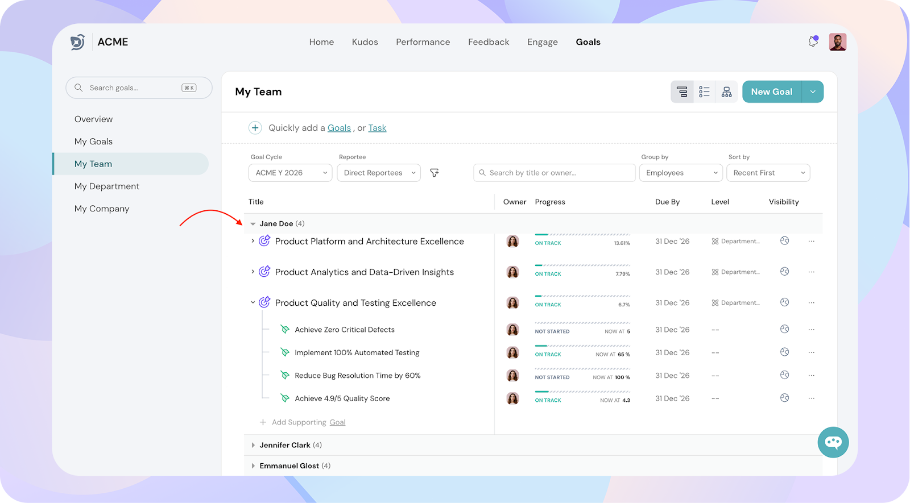
Task: Click the Task link in quick add
Action: click(x=377, y=128)
